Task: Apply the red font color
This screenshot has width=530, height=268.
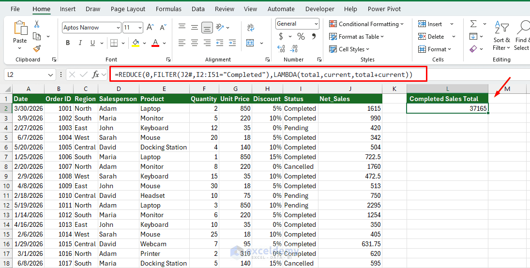Action: (155, 43)
